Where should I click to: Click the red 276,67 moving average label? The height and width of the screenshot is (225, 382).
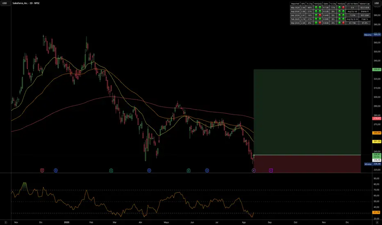377,119
